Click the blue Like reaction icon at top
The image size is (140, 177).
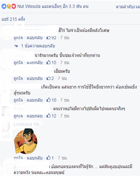pyautogui.click(x=4, y=7)
